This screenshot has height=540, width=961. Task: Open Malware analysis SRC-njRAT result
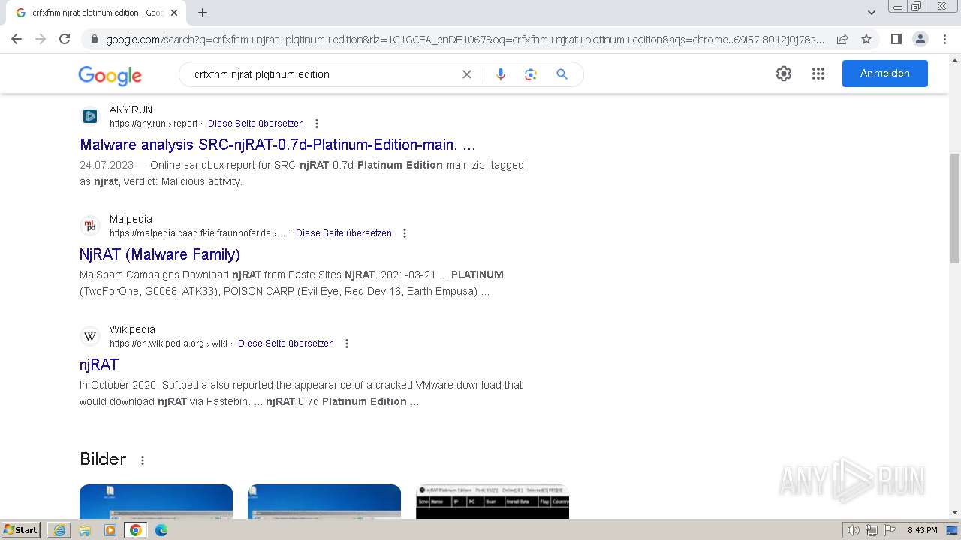[278, 145]
